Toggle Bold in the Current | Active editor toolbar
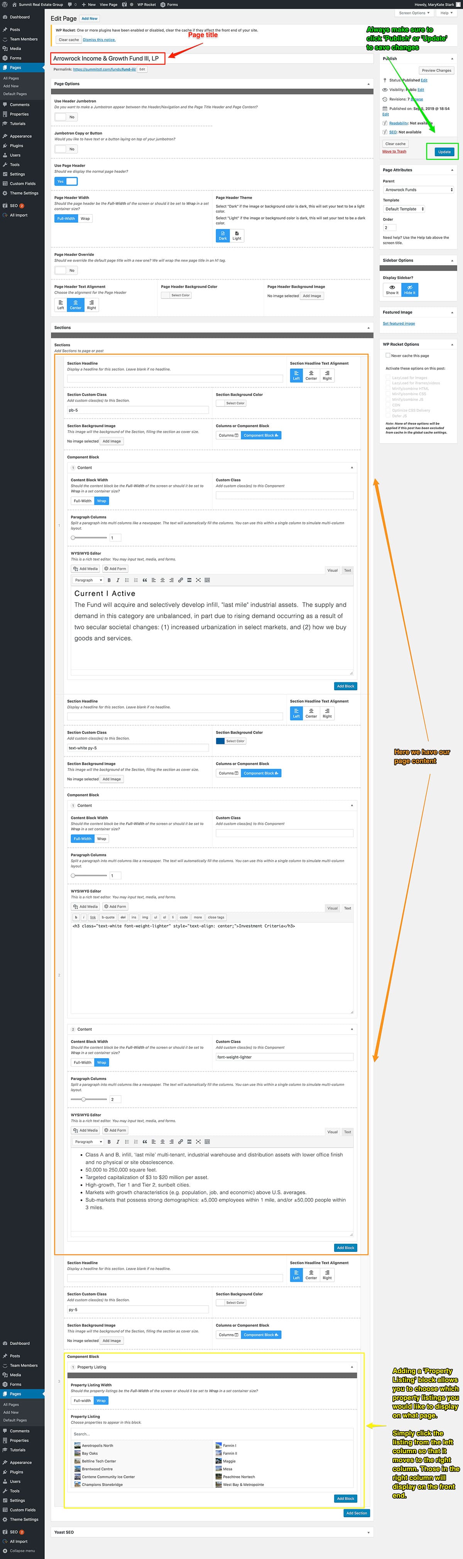Screen dimensions: 463x1559 click(x=109, y=580)
